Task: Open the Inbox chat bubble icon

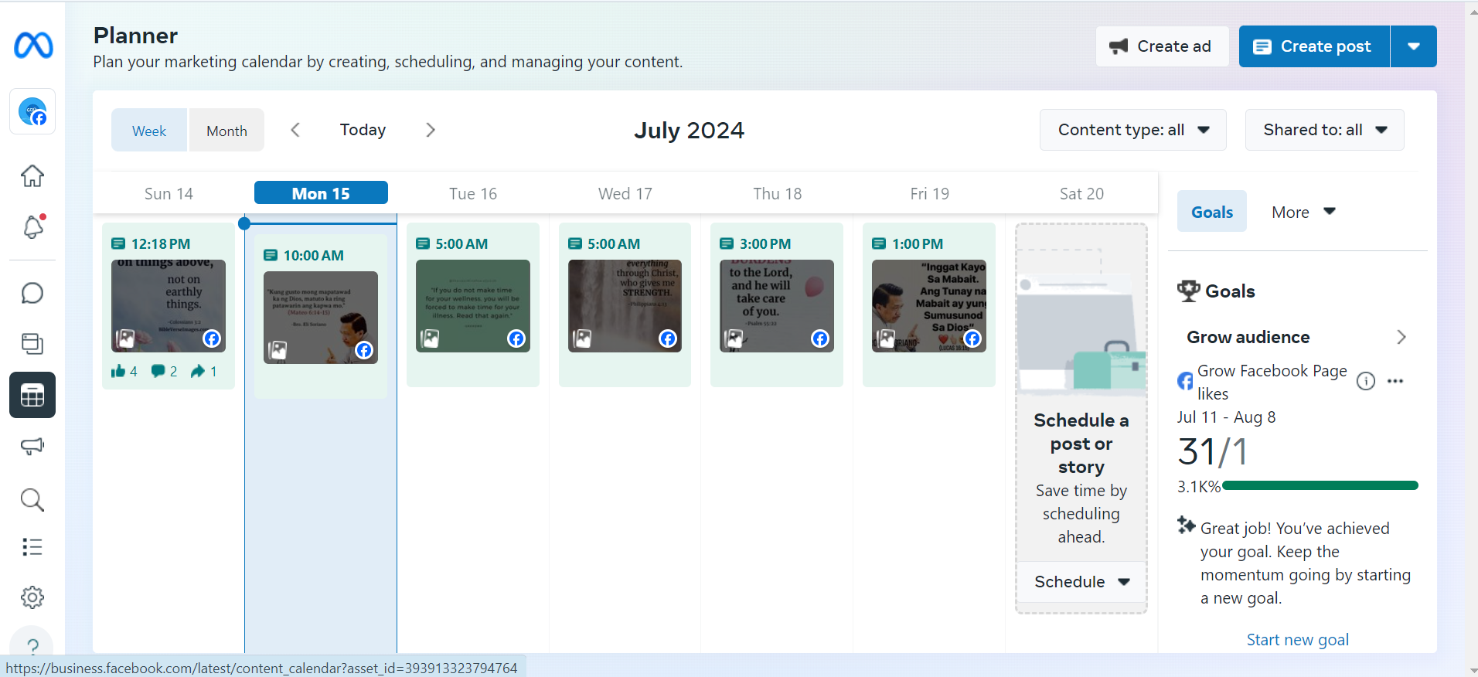Action: (32, 294)
